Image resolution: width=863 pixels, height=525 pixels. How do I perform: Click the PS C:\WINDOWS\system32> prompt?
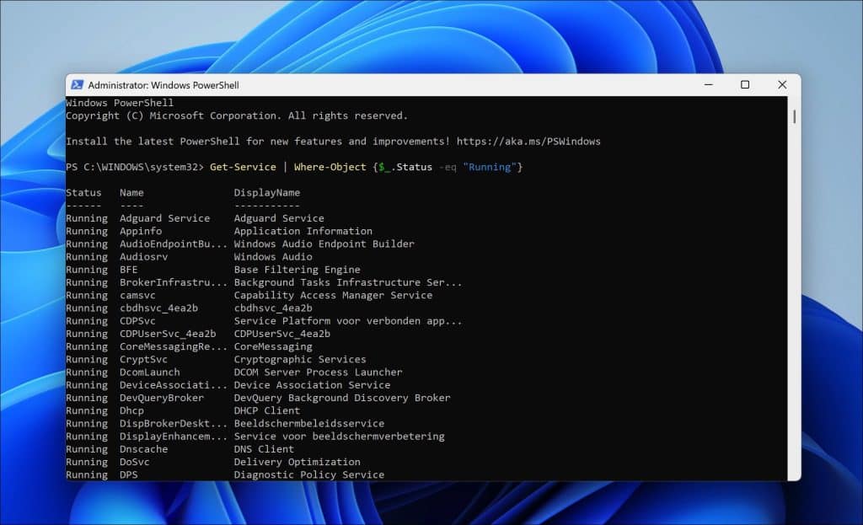click(134, 168)
